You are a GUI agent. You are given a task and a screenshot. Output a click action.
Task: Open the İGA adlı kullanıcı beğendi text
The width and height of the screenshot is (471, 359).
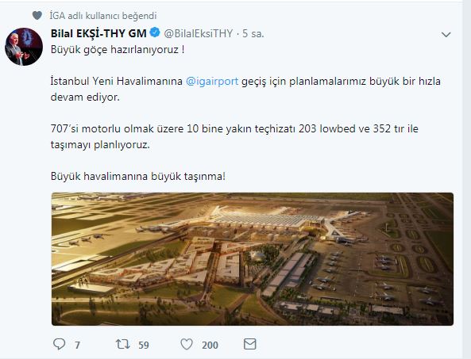point(103,16)
